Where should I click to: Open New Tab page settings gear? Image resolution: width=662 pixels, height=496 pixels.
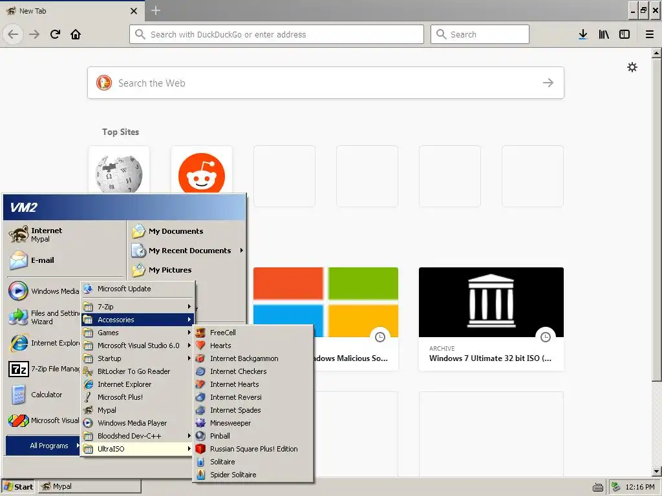tap(632, 67)
